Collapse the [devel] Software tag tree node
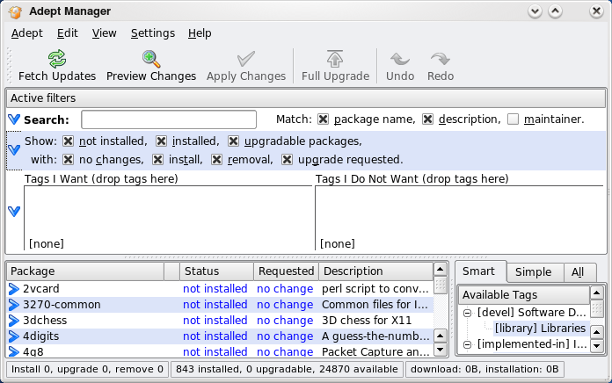Image resolution: width=612 pixels, height=383 pixels. pos(467,313)
